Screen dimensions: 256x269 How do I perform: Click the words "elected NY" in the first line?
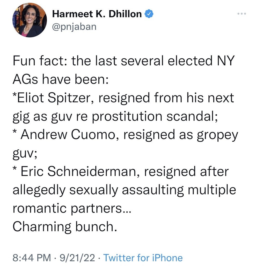[198, 61]
